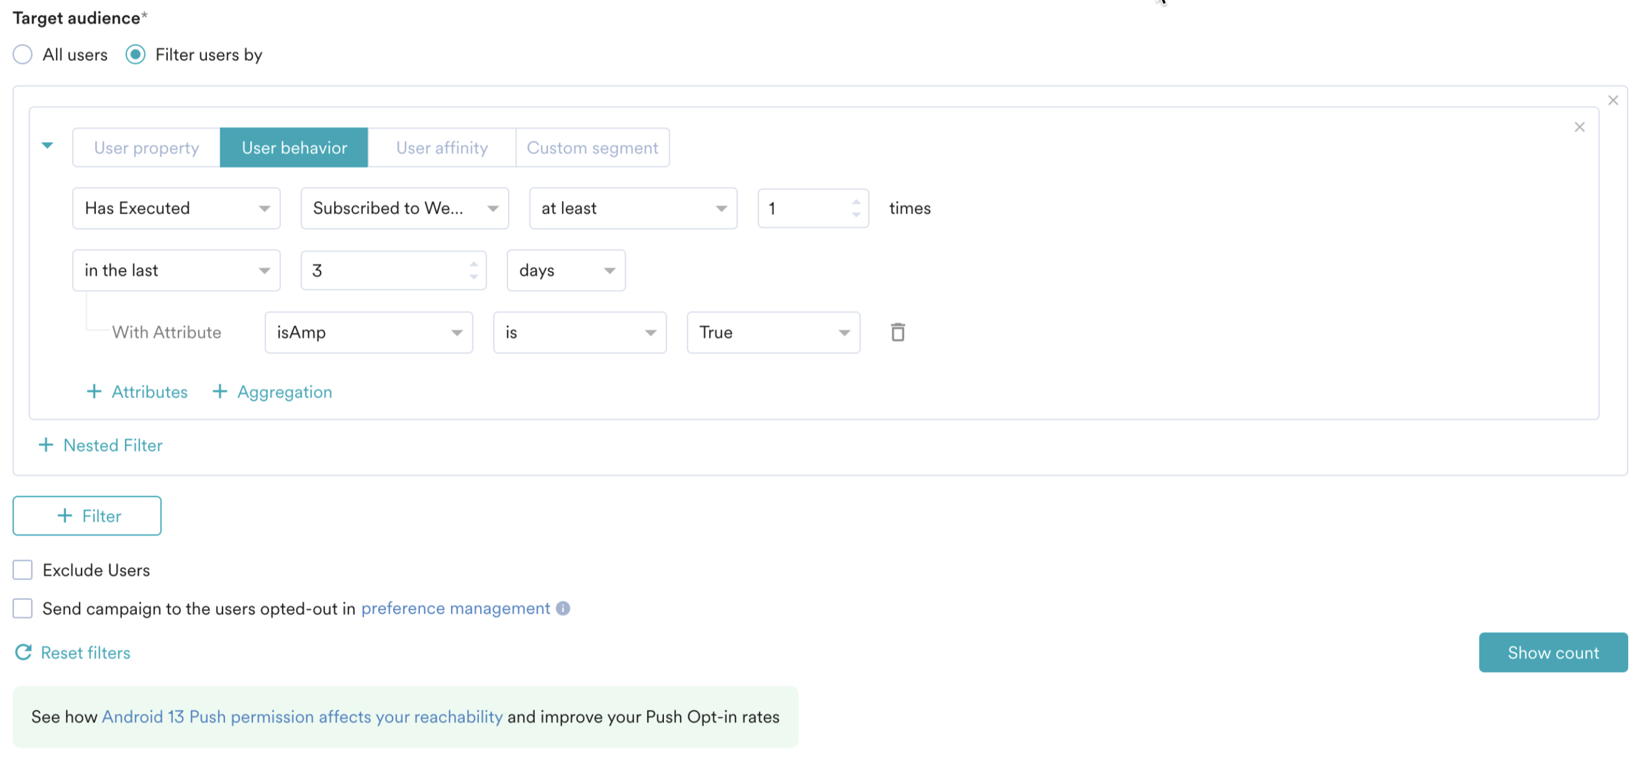Open the days time unit dropdown
This screenshot has height=757, width=1636.
565,271
